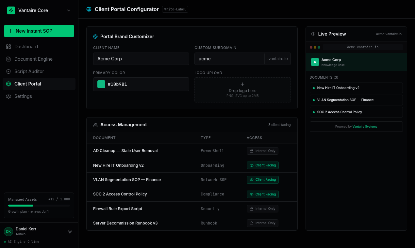The height and width of the screenshot is (248, 415).
Task: Click the green primary color swatch
Action: (x=101, y=84)
